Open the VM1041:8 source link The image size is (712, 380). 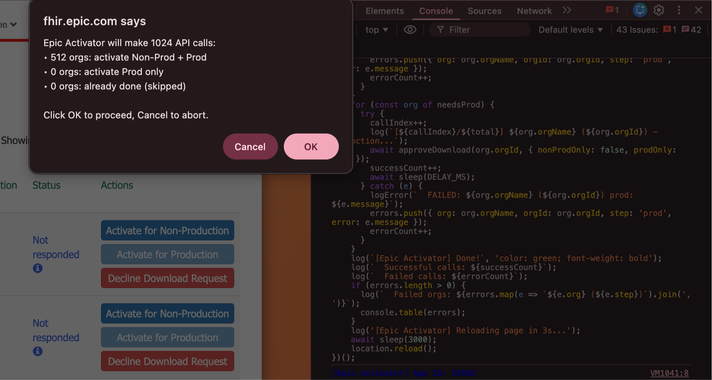(x=669, y=373)
